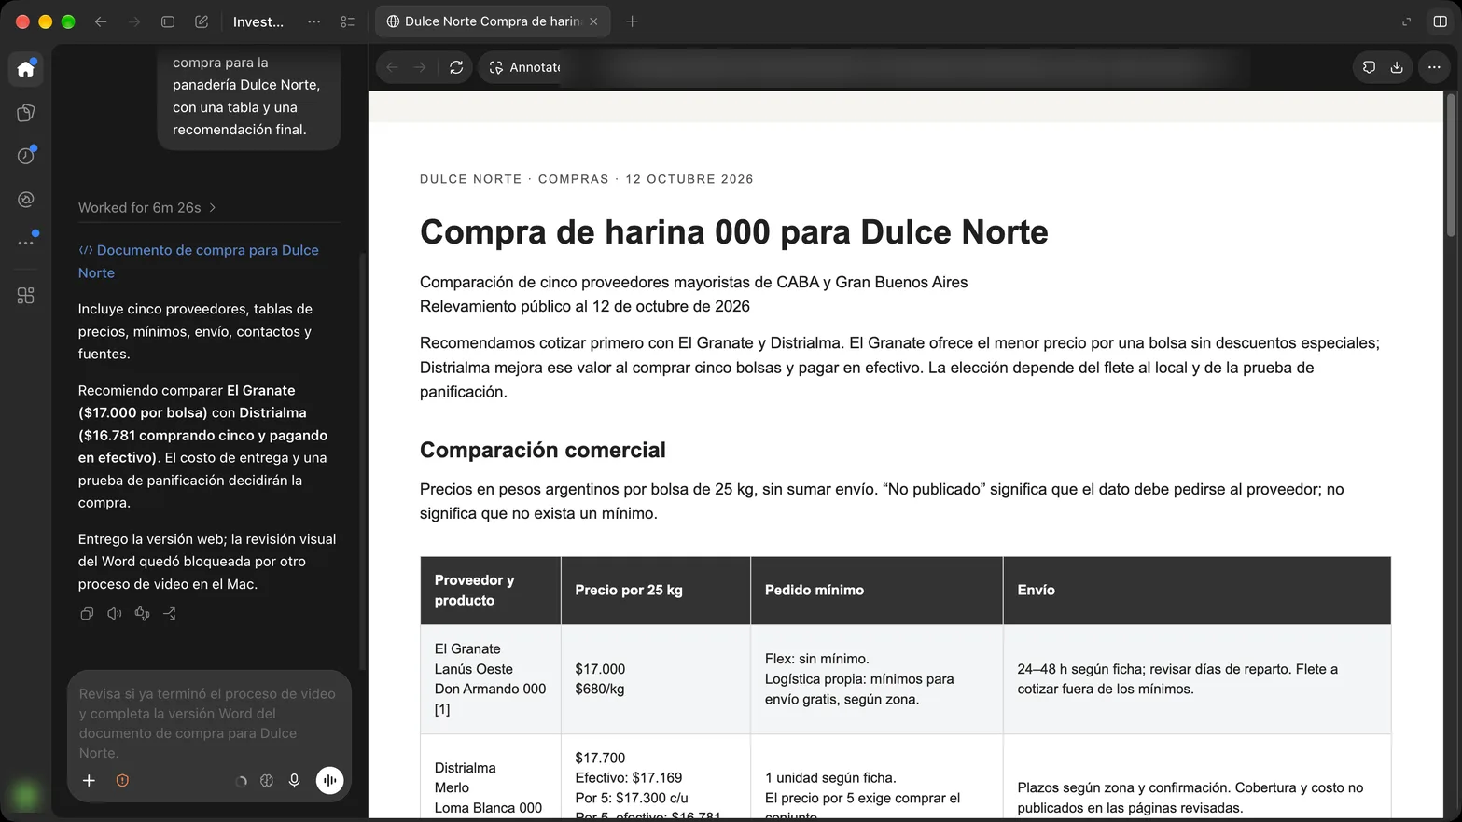This screenshot has height=822, width=1462.
Task: Open the preview pane's three-dots menu
Action: point(1434,67)
